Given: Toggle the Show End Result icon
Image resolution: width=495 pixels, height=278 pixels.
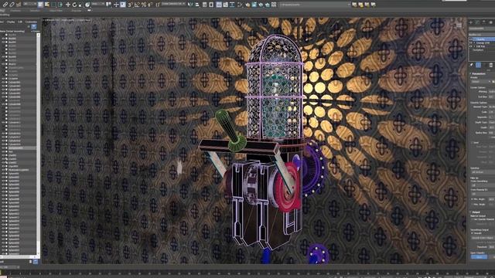Looking at the screenshot, I should [x=478, y=65].
